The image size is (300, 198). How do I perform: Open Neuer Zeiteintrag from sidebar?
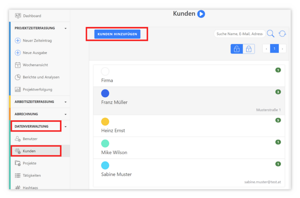[x=37, y=41]
